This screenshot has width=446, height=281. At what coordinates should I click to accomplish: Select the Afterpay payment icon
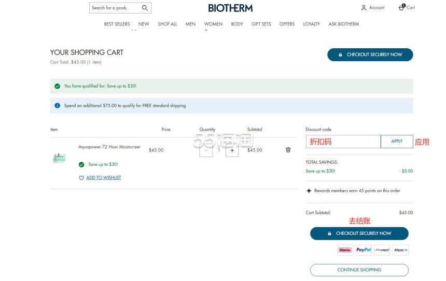(382, 250)
